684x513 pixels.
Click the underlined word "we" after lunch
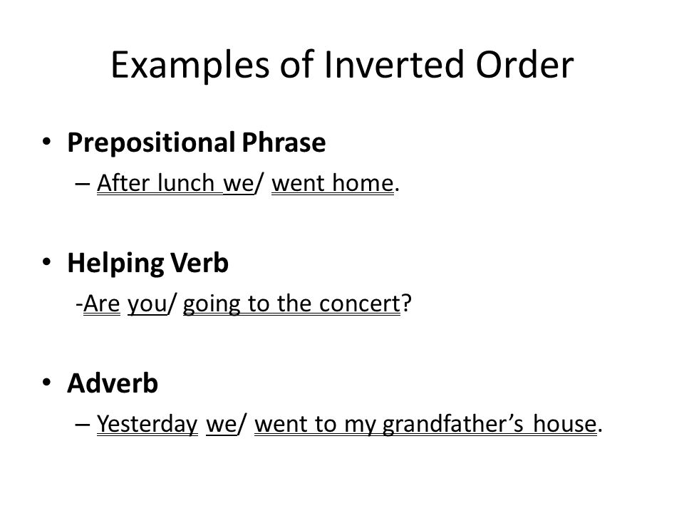[239, 184]
